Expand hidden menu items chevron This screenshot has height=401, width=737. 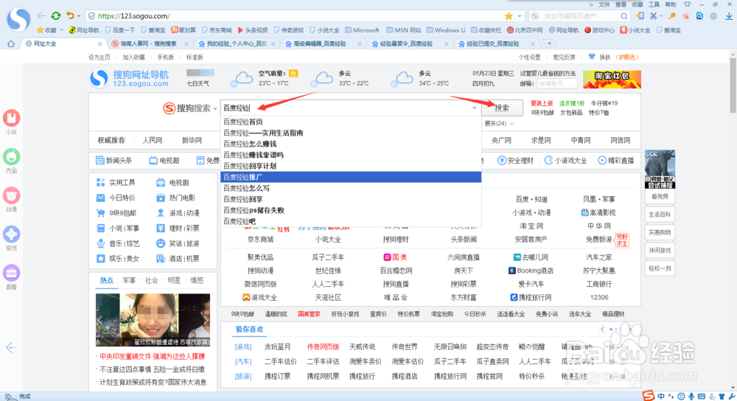click(x=591, y=4)
